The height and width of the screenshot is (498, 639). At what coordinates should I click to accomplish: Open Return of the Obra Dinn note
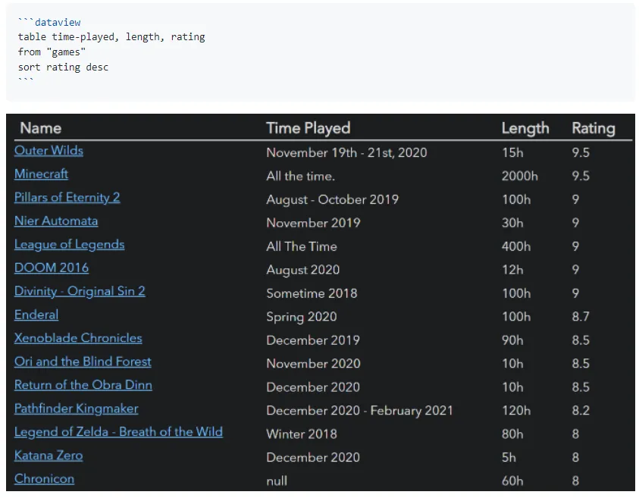[x=83, y=386]
